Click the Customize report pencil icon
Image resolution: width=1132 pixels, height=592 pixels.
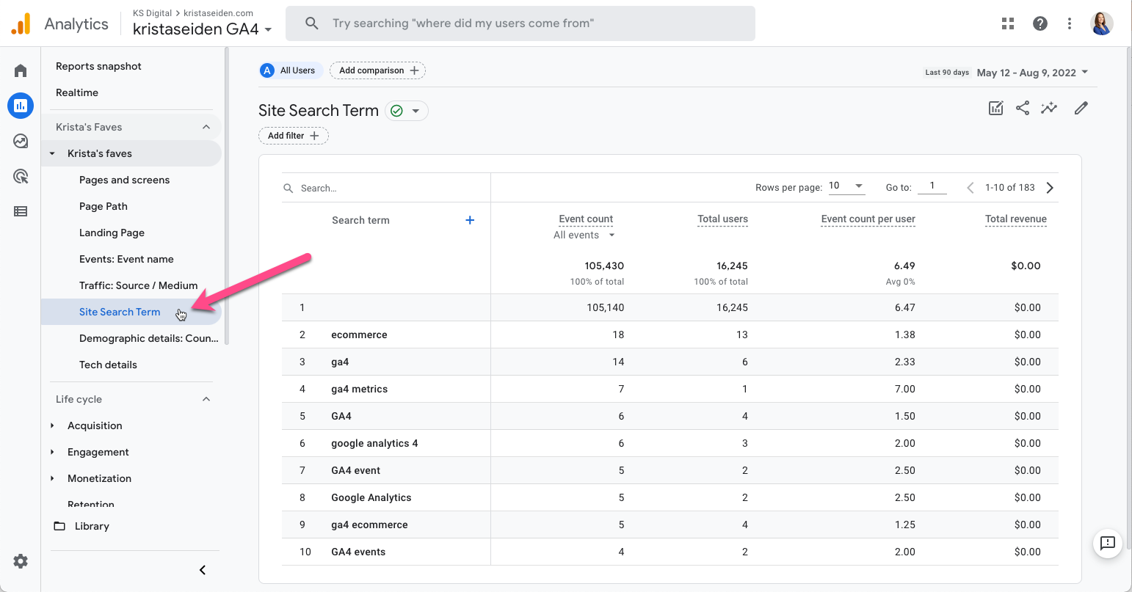tap(1081, 109)
